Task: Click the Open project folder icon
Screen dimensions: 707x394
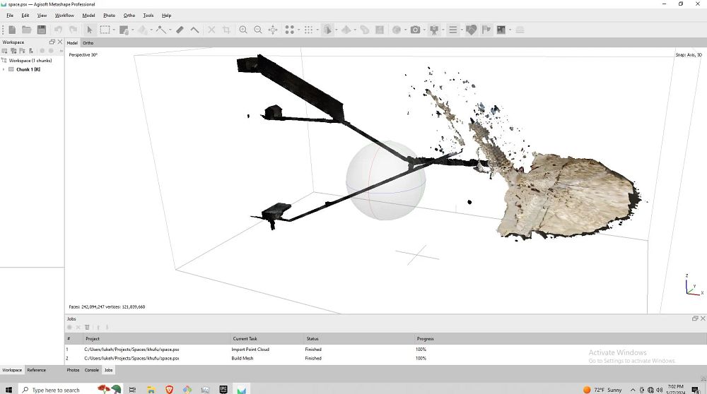Action: (27, 30)
